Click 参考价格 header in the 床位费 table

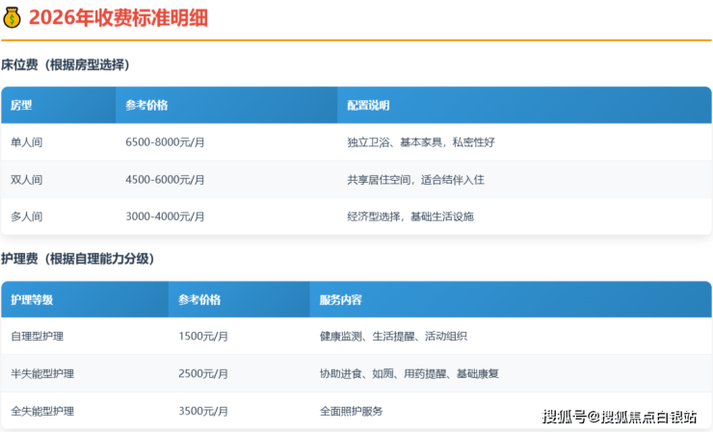146,105
